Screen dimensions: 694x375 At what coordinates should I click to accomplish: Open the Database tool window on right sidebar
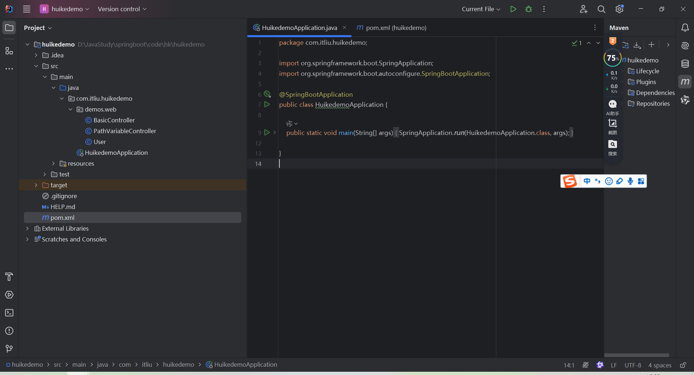point(685,64)
